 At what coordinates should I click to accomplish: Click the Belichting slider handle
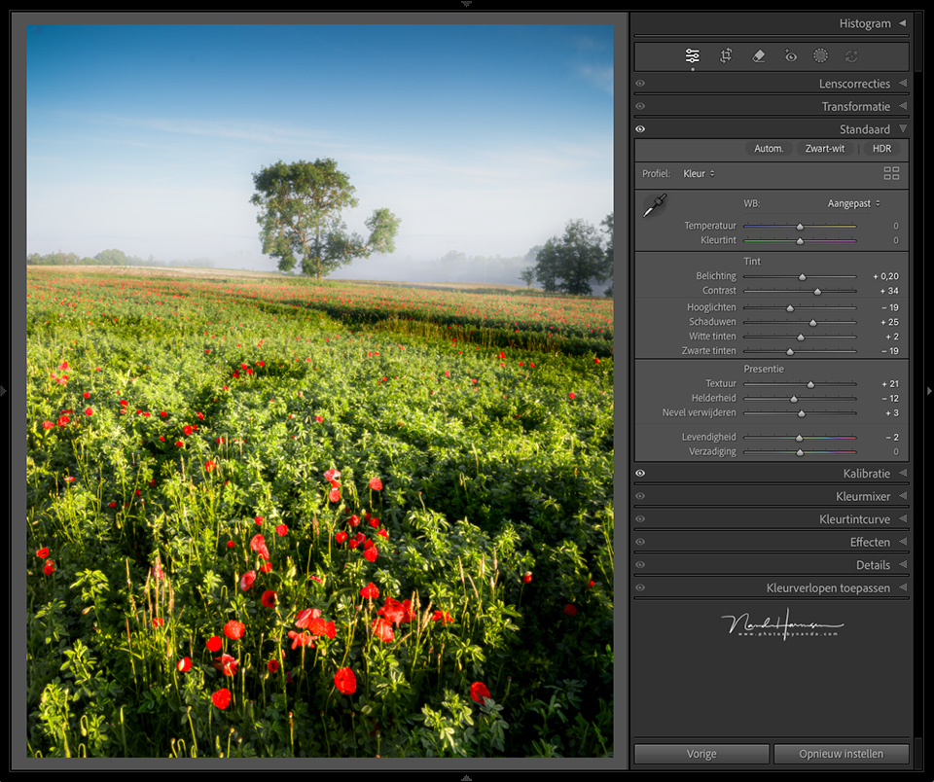(803, 277)
